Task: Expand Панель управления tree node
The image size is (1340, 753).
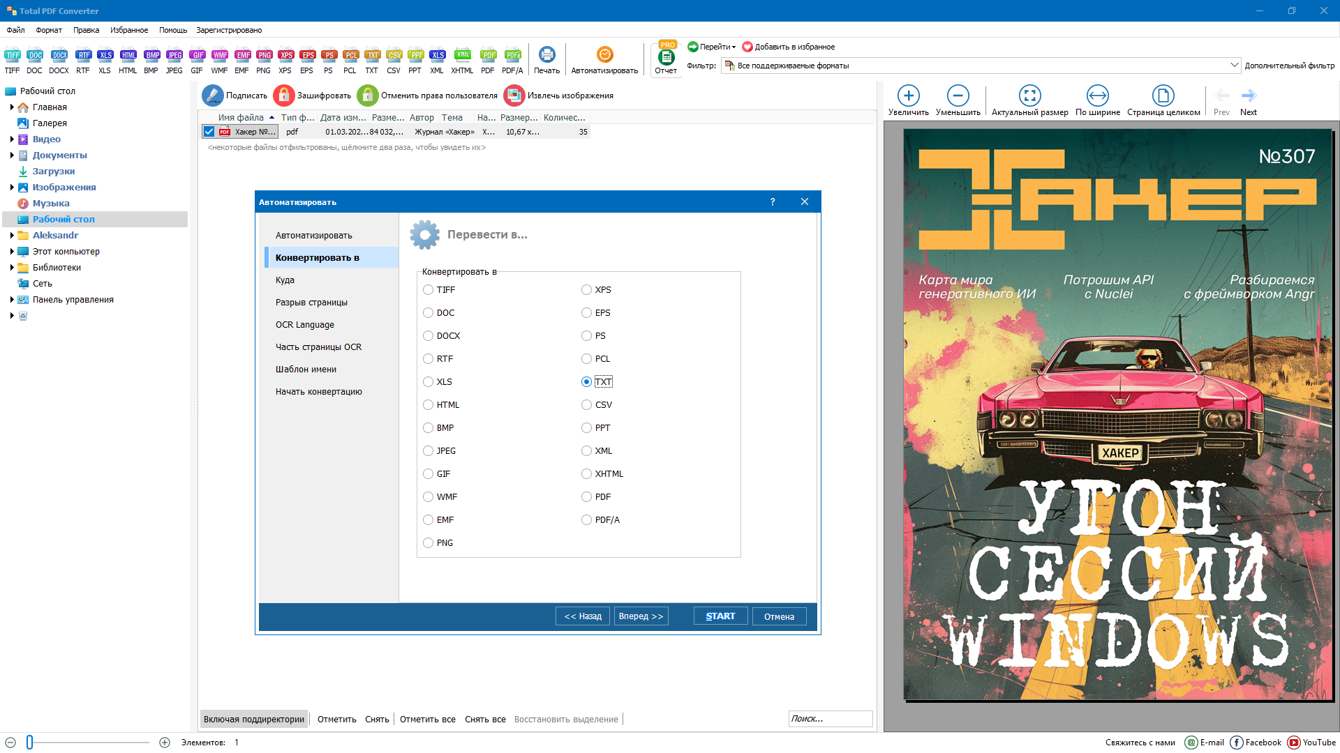Action: 12,300
